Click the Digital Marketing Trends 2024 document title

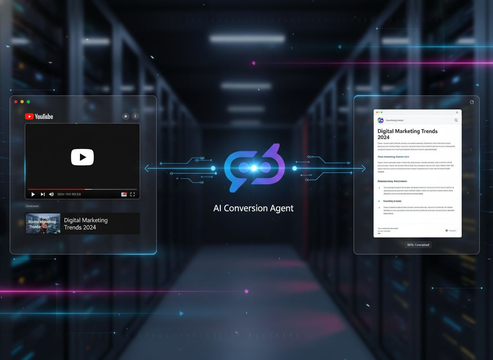[x=407, y=134]
